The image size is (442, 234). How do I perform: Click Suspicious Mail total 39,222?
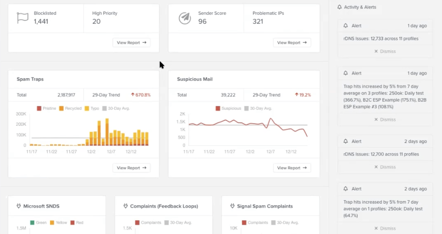coord(228,95)
